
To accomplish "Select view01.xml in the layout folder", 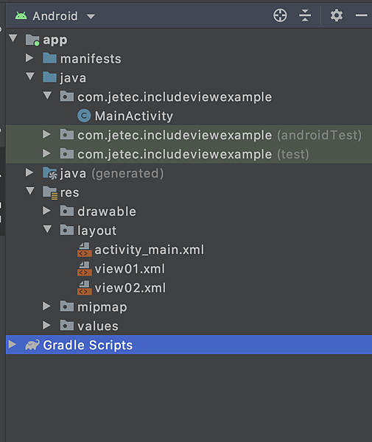I will coord(130,269).
